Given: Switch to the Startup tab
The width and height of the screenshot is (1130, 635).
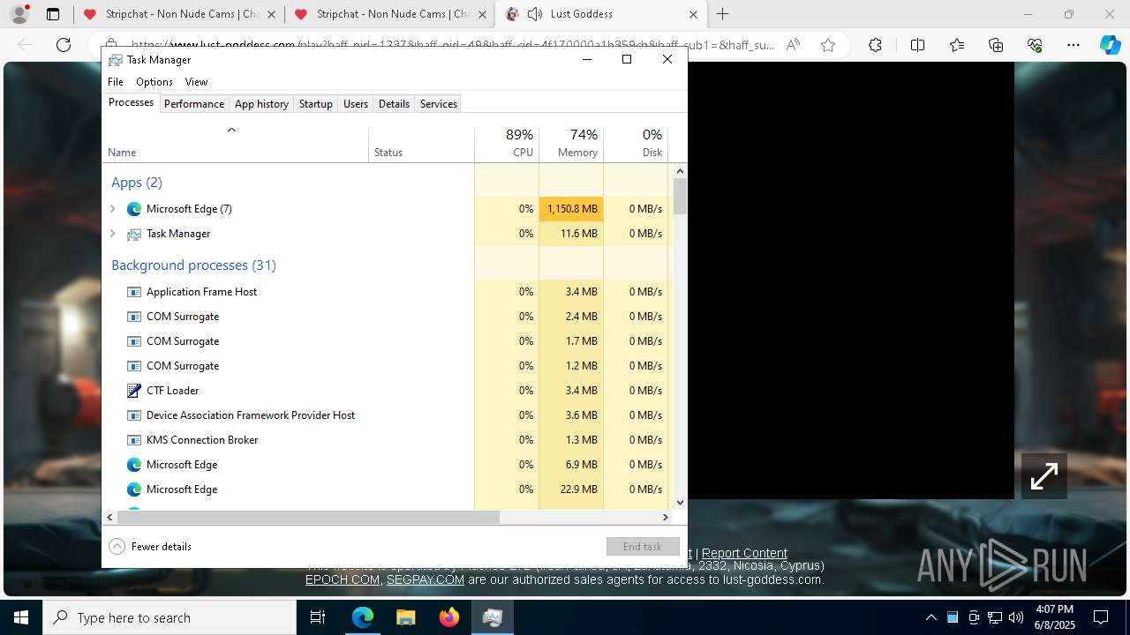Looking at the screenshot, I should (315, 103).
